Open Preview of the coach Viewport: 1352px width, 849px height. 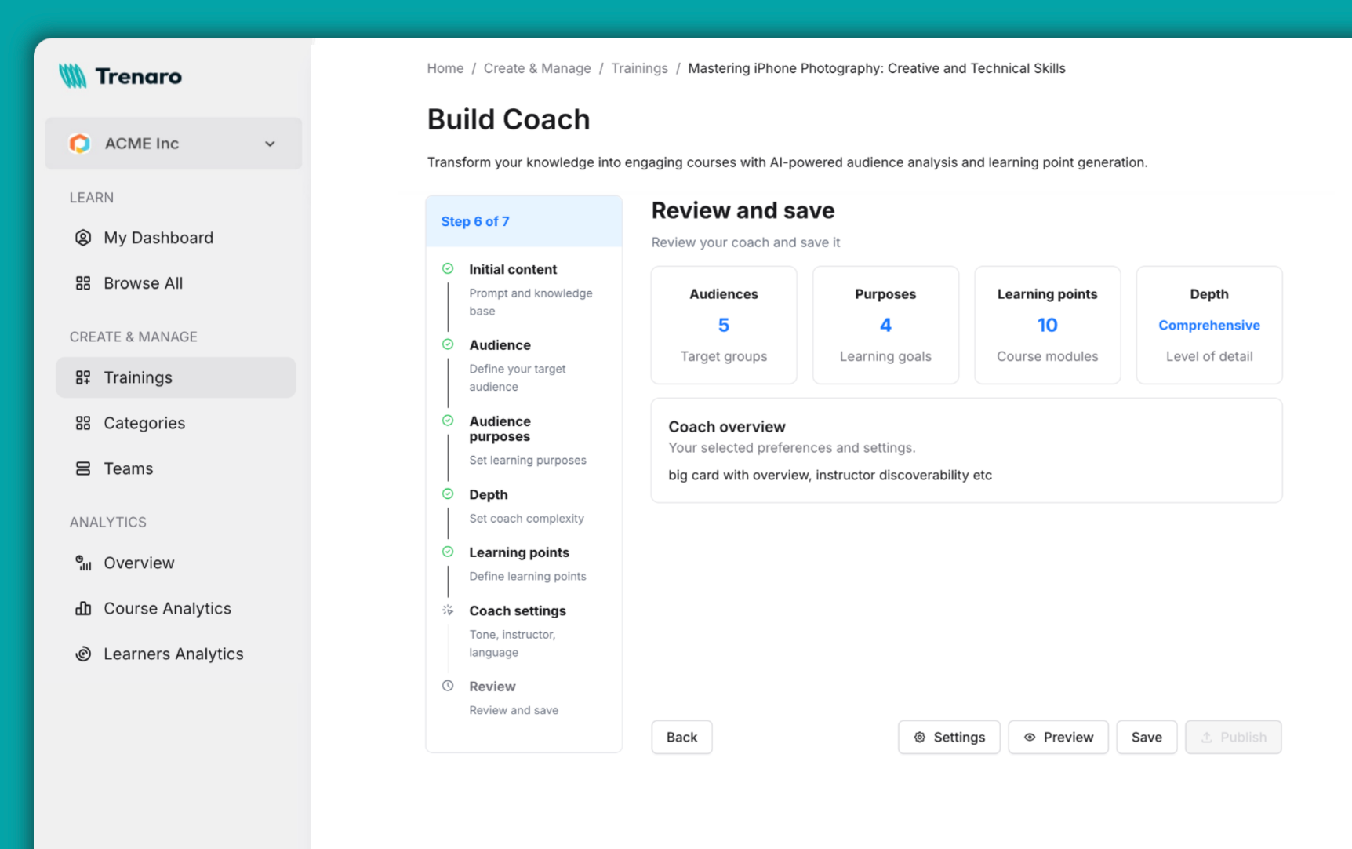pos(1058,737)
